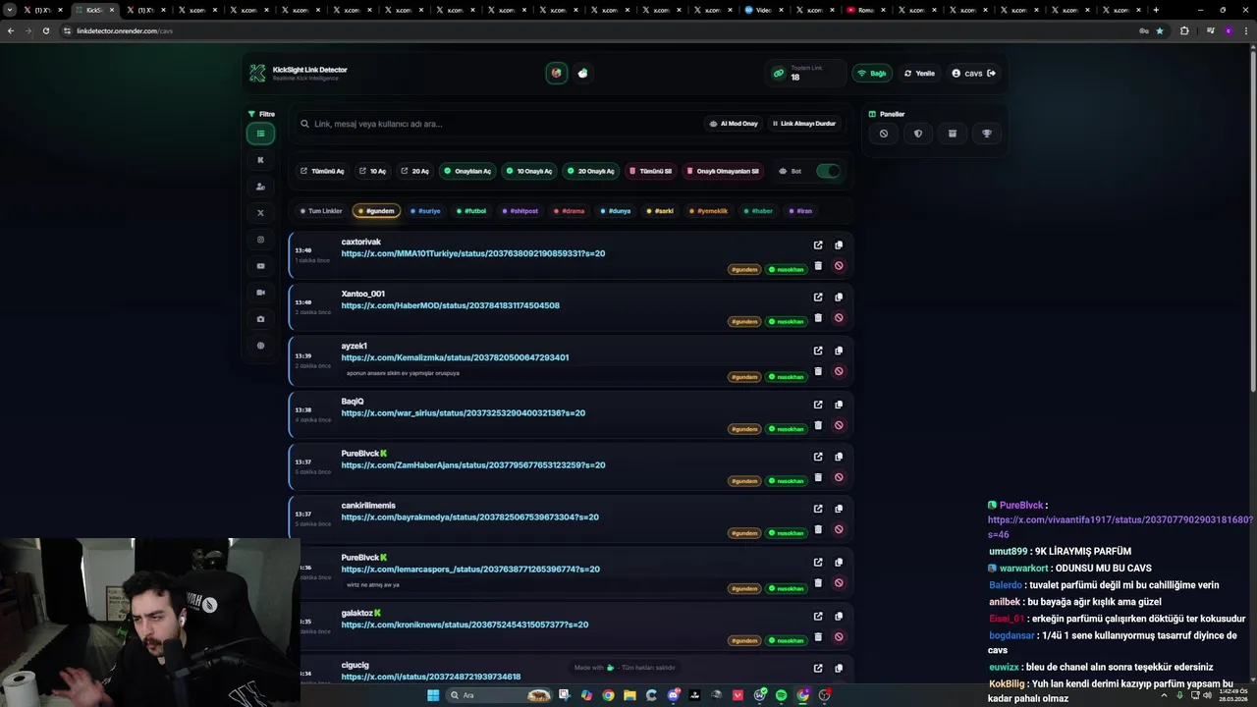Select the #futbol category tab
The width and height of the screenshot is (1257, 707).
coord(471,211)
